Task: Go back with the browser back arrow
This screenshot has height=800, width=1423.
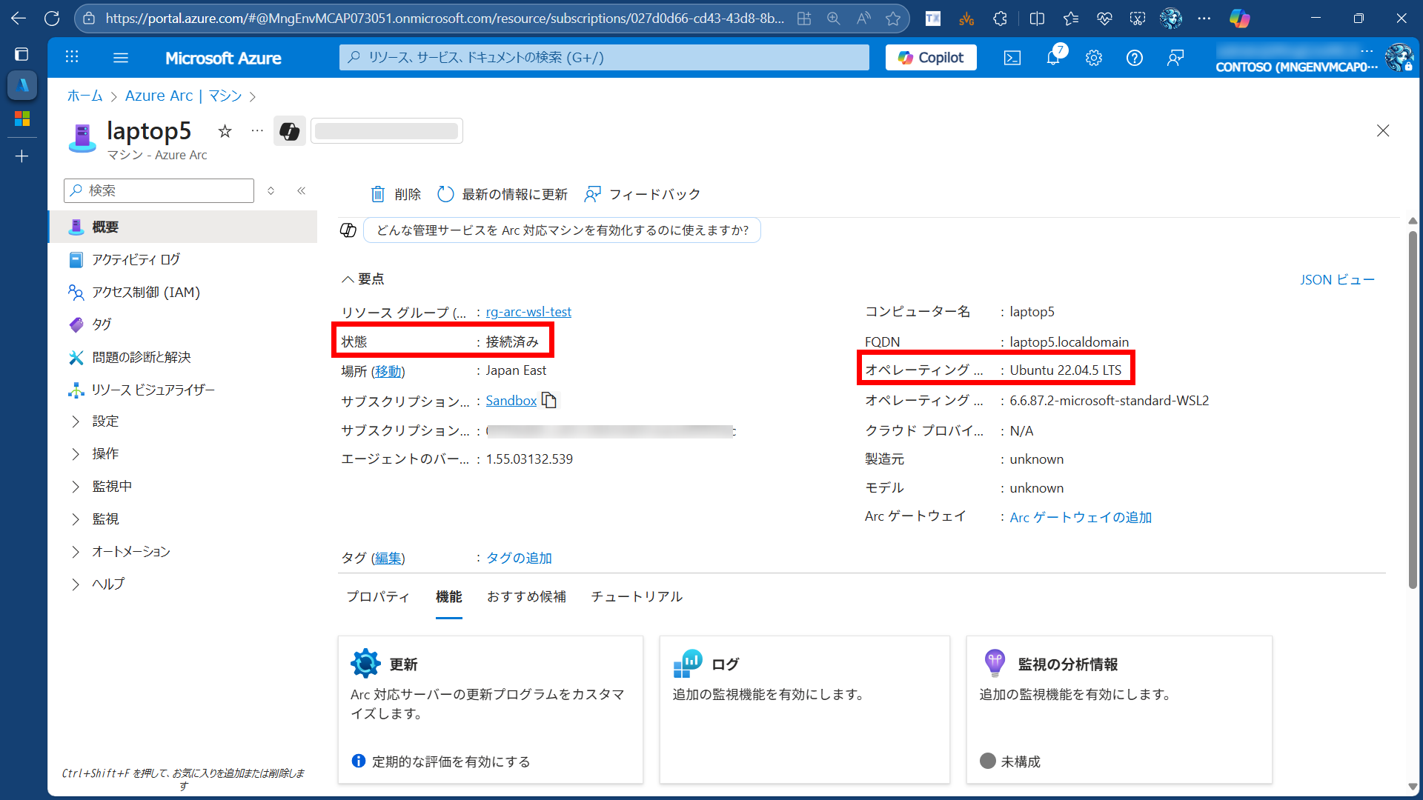Action: [x=19, y=19]
